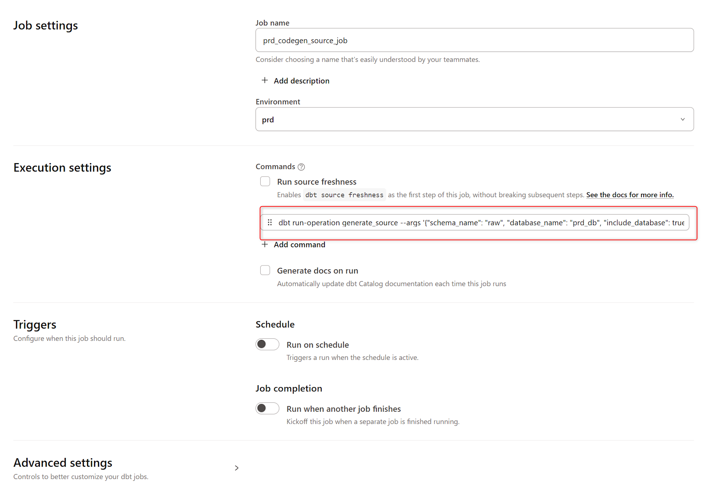This screenshot has width=726, height=496.
Task: Click the drag handle on the dbt command
Action: coord(270,223)
